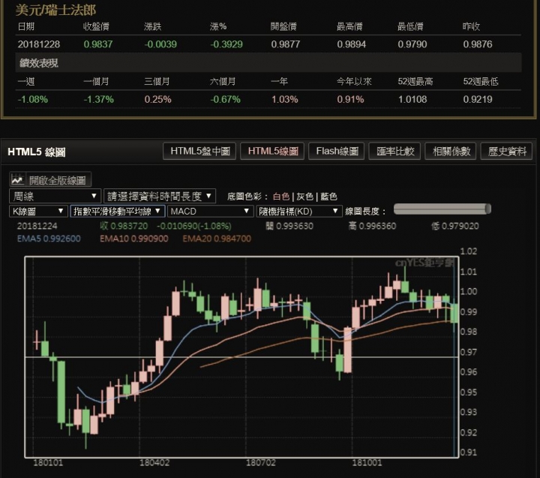Screen dimensions: 540x478
Task: Open 歷史資料 tab
Action: [x=506, y=152]
